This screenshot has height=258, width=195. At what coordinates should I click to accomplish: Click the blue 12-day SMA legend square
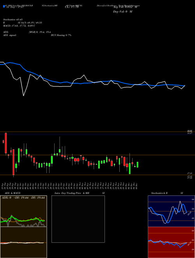click(4, 7)
